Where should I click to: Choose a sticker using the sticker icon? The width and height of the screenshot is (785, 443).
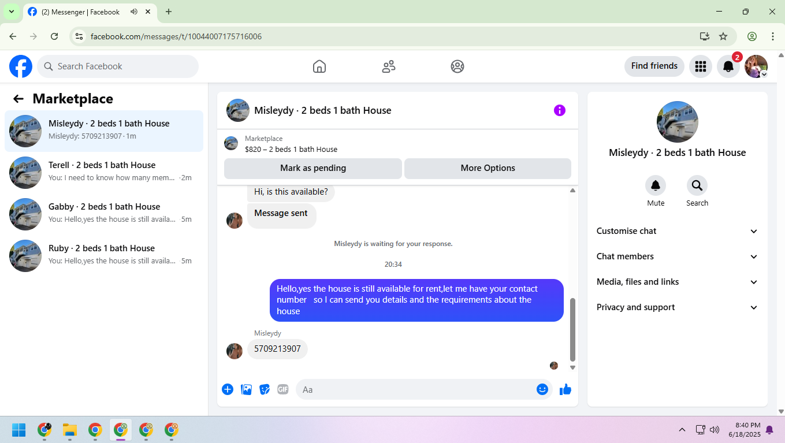click(265, 389)
